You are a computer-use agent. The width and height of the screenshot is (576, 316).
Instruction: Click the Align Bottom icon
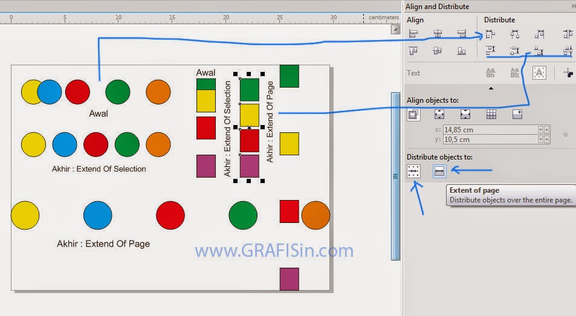462,51
